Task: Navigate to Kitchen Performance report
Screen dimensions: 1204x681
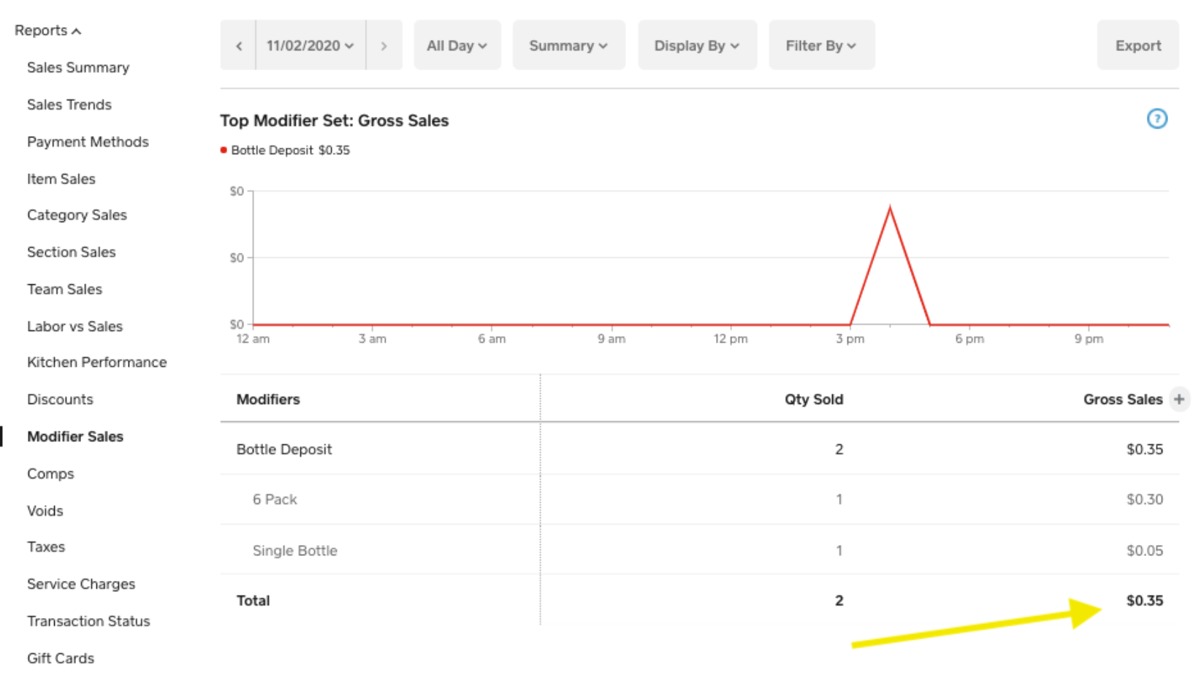Action: (x=96, y=362)
